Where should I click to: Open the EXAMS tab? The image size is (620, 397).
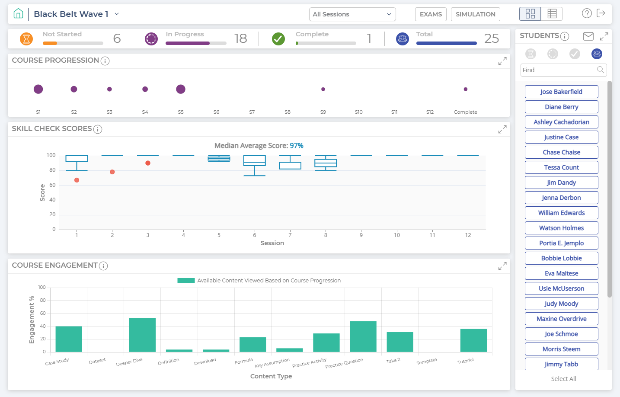point(431,14)
